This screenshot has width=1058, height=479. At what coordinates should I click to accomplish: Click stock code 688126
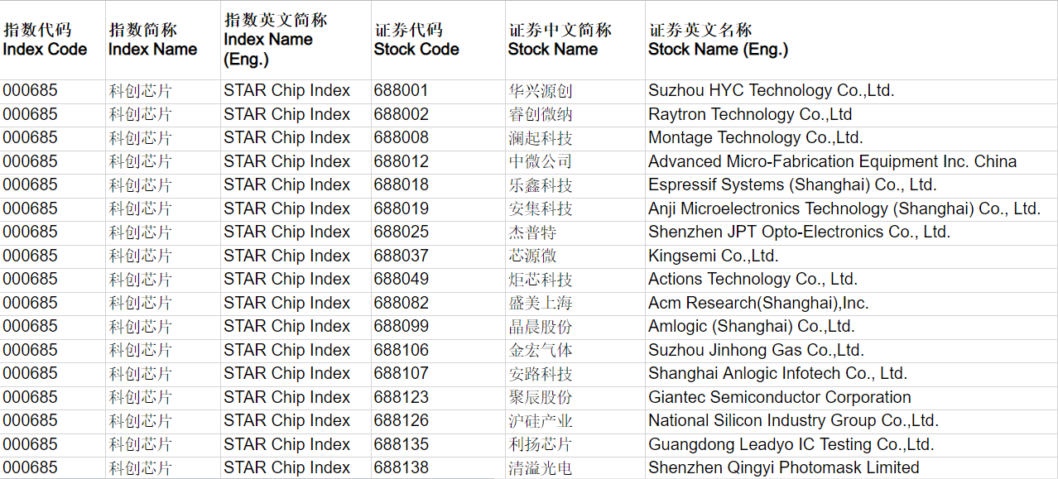click(402, 420)
